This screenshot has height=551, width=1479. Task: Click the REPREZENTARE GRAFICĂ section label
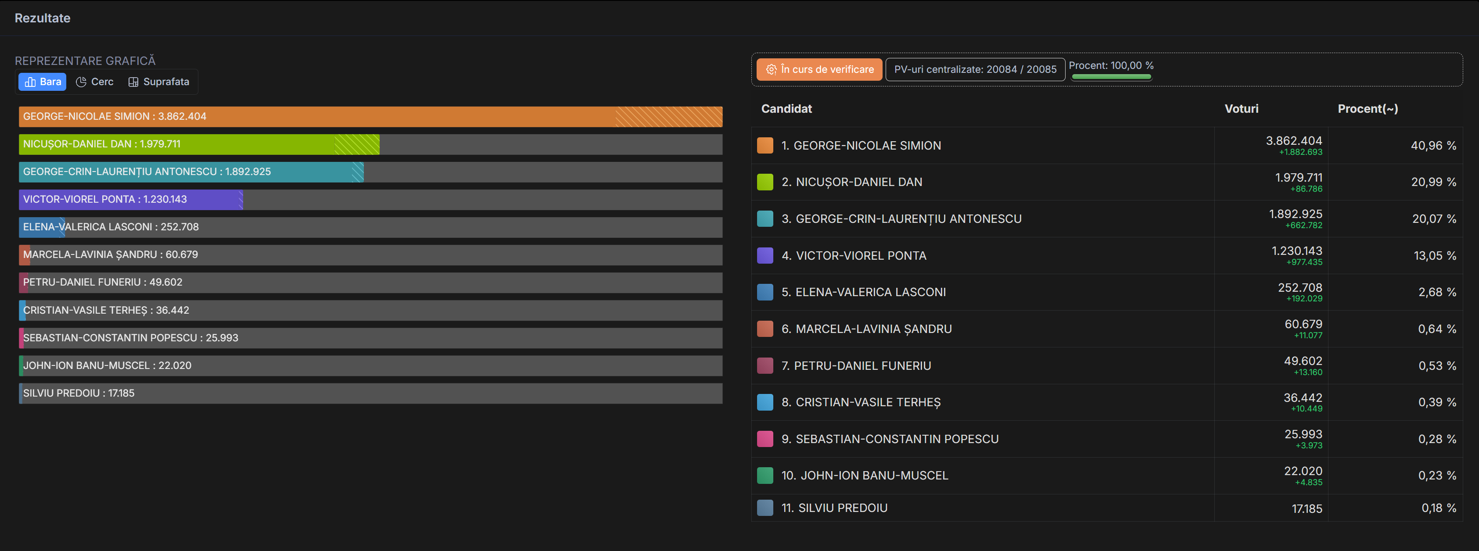pyautogui.click(x=85, y=61)
